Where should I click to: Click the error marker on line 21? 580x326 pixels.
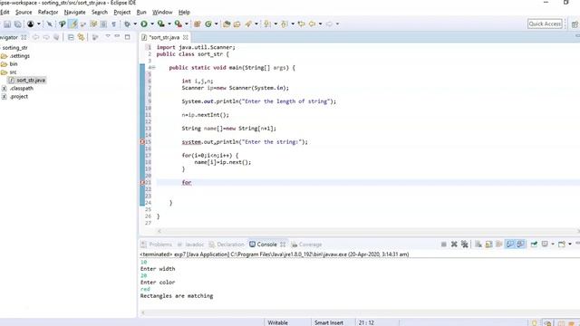click(x=142, y=183)
